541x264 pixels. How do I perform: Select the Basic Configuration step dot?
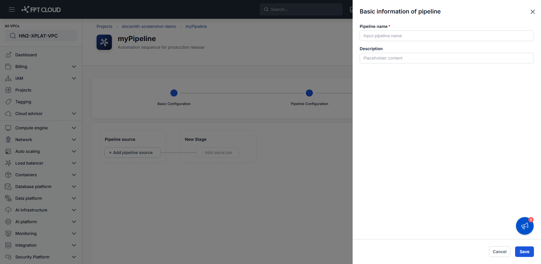coord(174,93)
